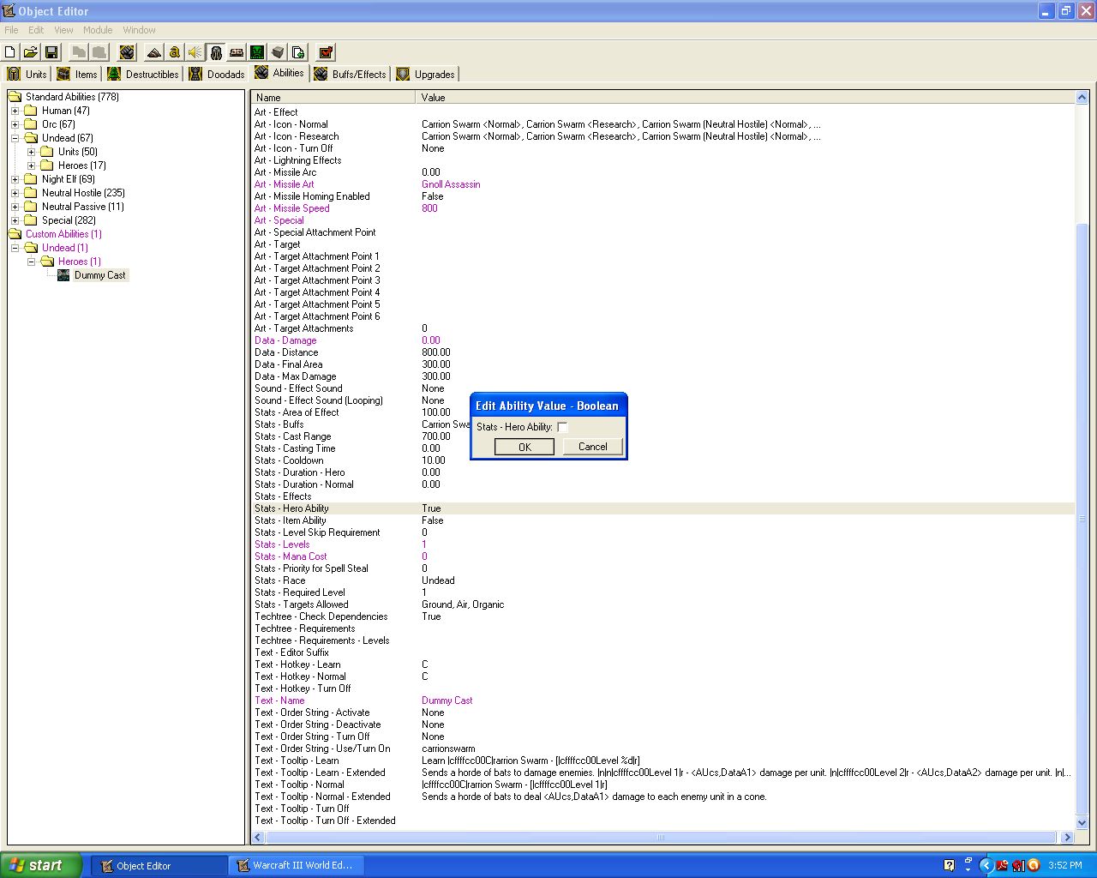Collapse the custom Heroes (1) folder
Viewport: 1097px width, 878px height.
[31, 262]
